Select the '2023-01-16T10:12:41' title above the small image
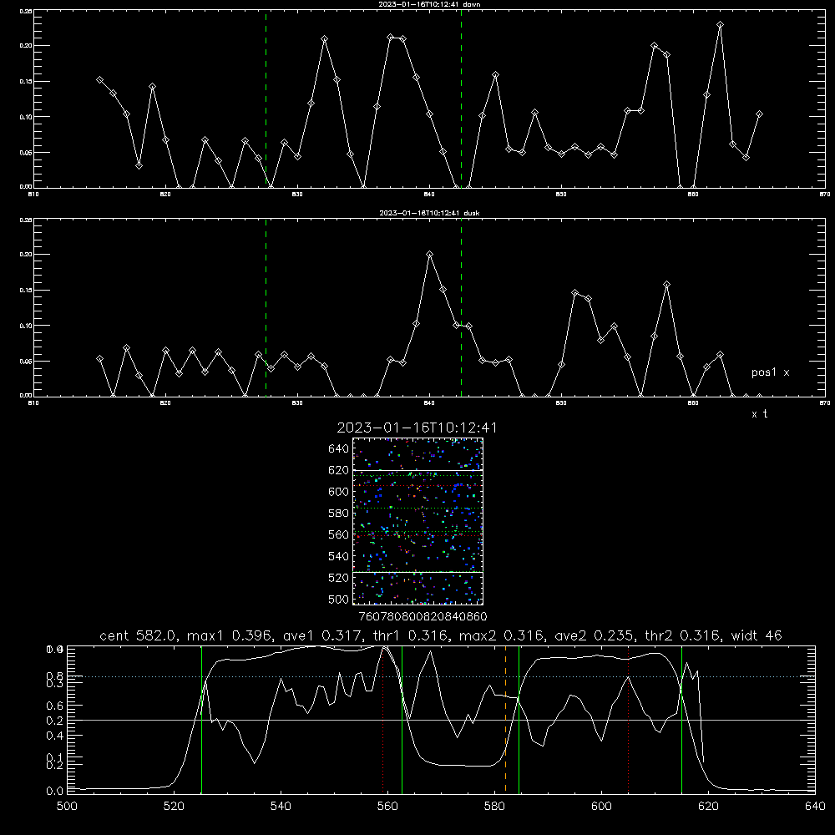 click(x=417, y=428)
